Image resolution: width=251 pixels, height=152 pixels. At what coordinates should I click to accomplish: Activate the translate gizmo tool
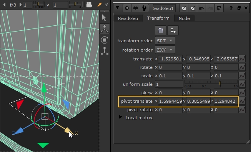pos(105,29)
